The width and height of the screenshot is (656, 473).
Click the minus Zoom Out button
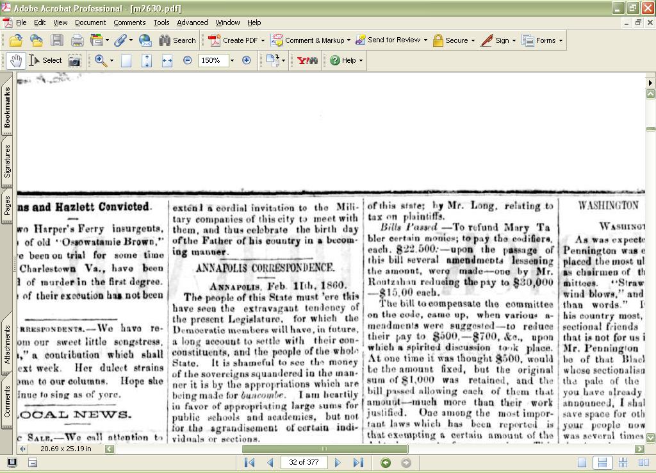coord(188,60)
